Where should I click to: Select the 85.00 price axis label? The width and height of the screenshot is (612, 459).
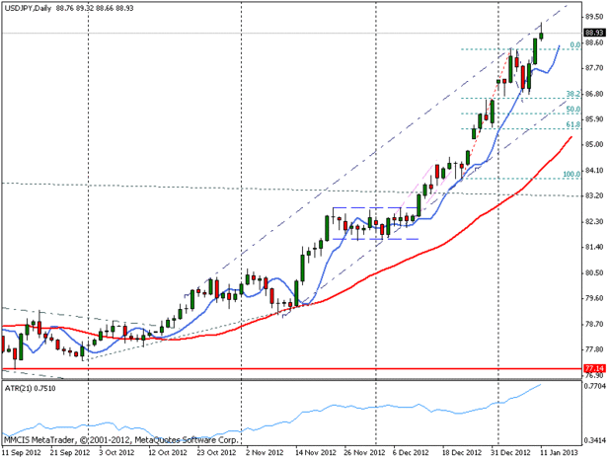pos(594,144)
